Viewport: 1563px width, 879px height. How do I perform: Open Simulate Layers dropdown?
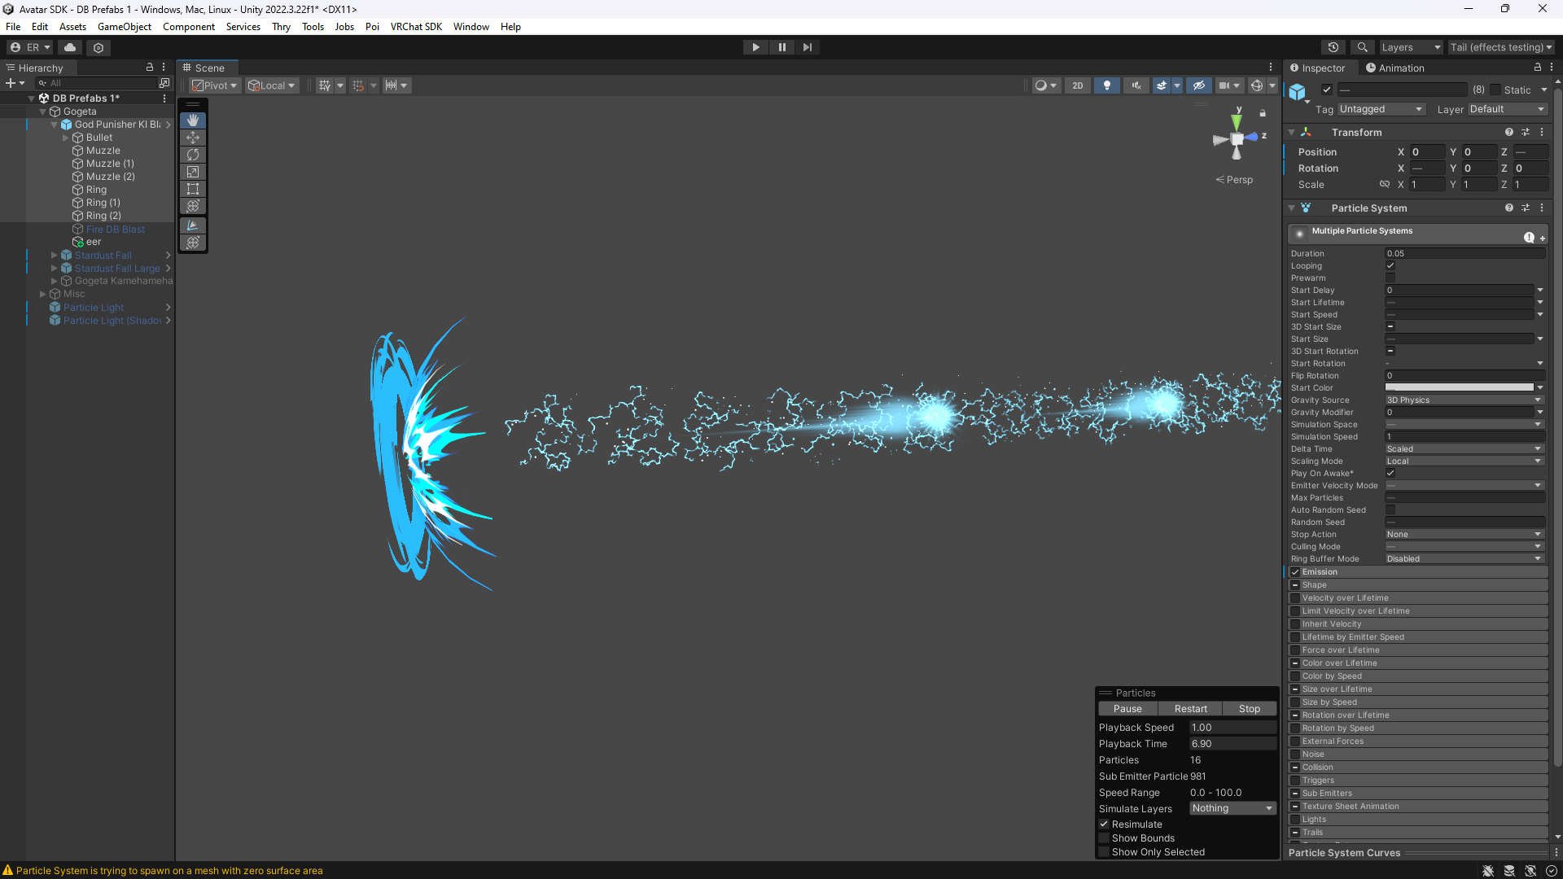[x=1232, y=808]
